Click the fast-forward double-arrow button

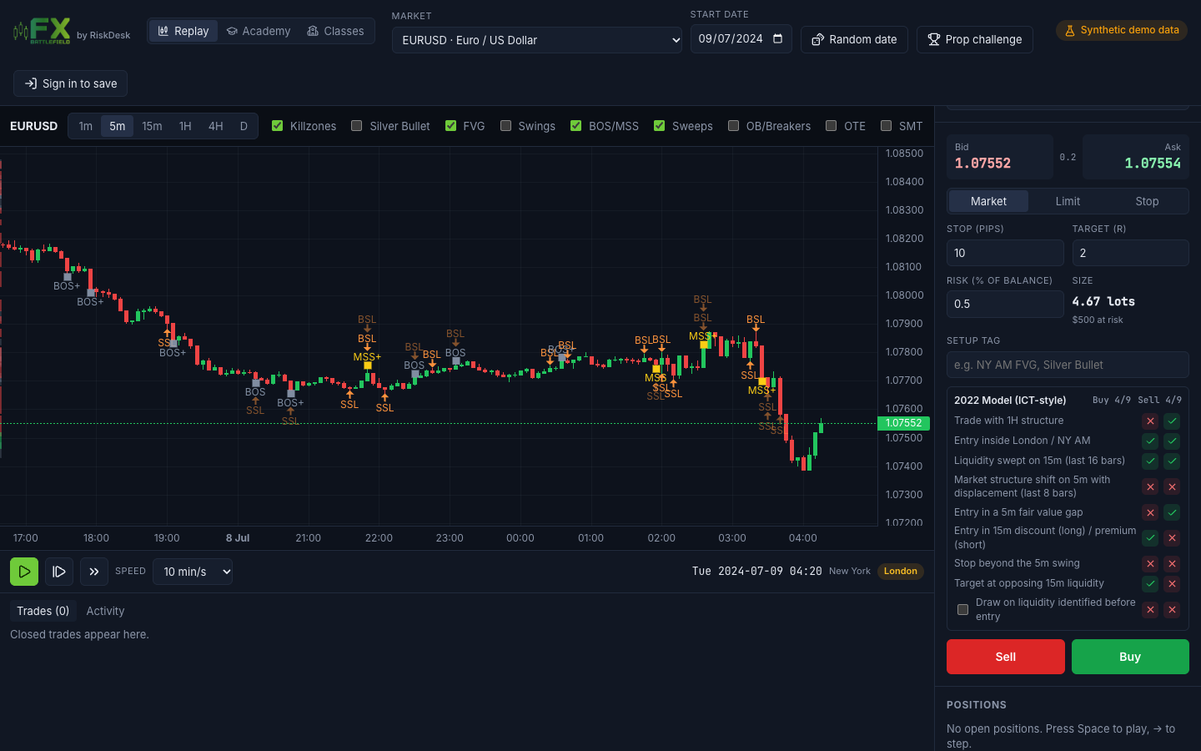coord(94,572)
